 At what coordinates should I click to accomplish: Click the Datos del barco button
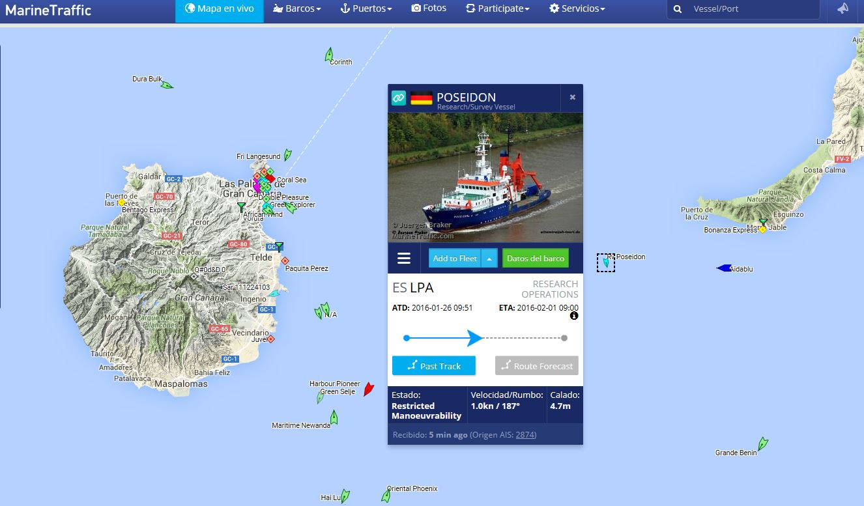pos(536,258)
